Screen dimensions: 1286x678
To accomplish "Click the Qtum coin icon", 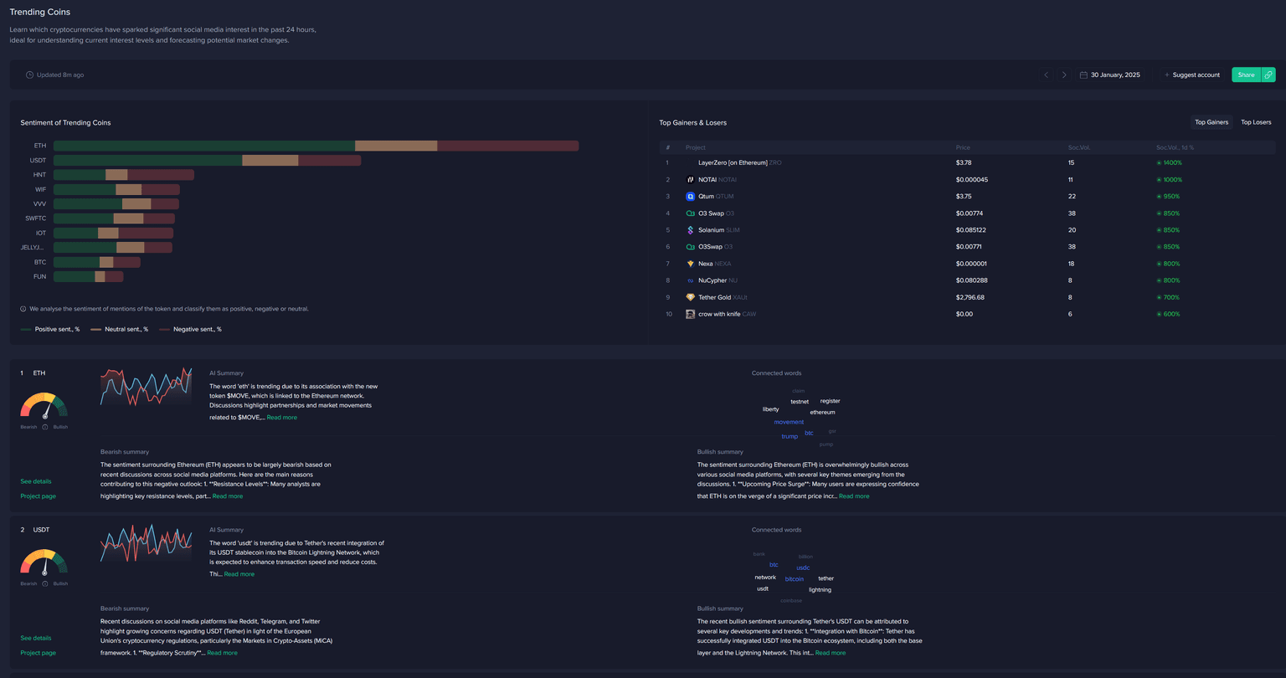I will point(691,197).
